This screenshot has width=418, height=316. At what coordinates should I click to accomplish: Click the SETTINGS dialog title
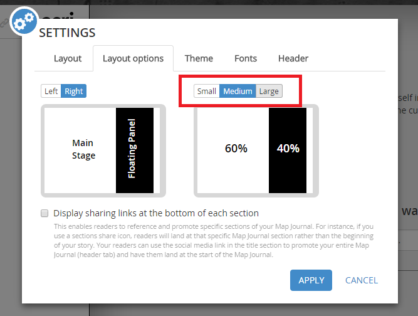[67, 33]
